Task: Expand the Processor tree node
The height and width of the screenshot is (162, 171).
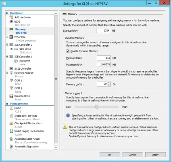Action: [7, 37]
